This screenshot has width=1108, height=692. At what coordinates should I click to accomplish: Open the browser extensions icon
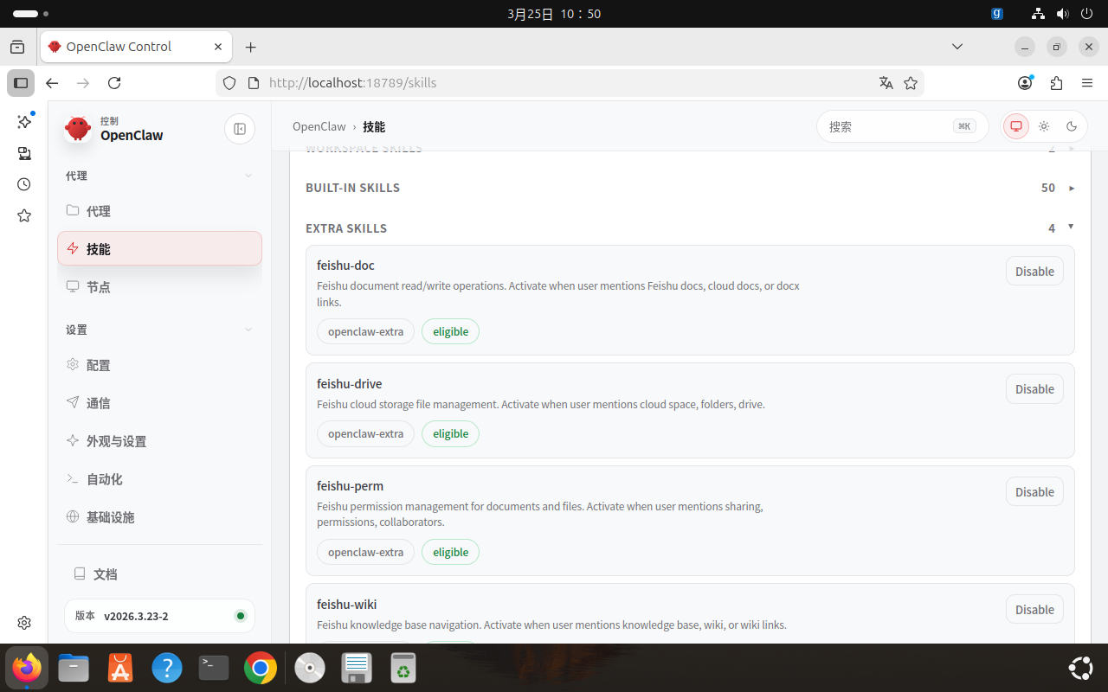[1056, 83]
